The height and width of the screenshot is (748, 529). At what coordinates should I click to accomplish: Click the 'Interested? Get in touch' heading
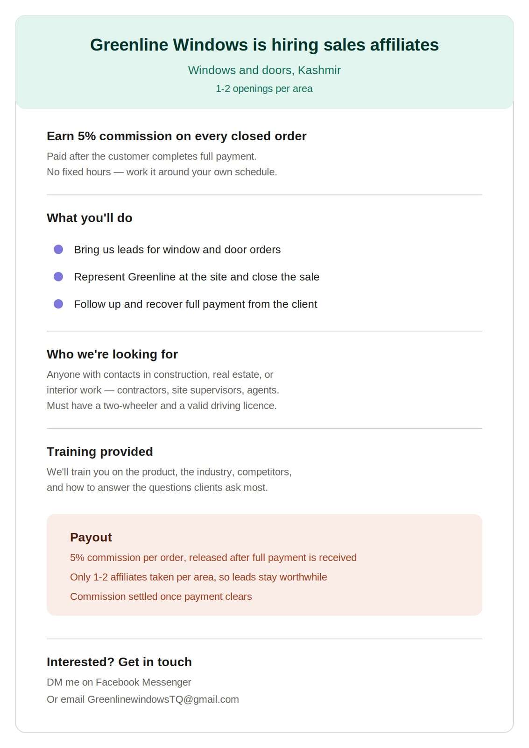(x=119, y=662)
